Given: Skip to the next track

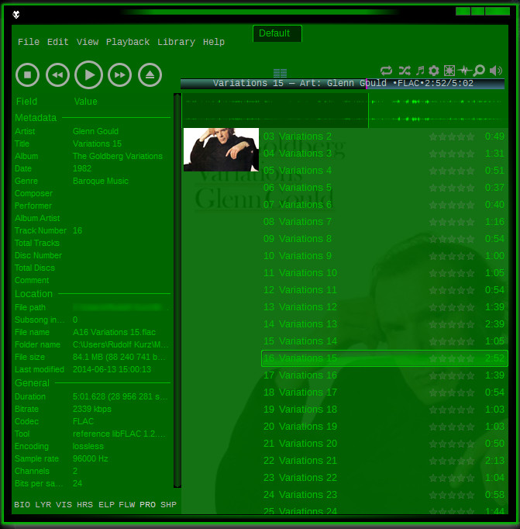Looking at the screenshot, I should point(119,75).
